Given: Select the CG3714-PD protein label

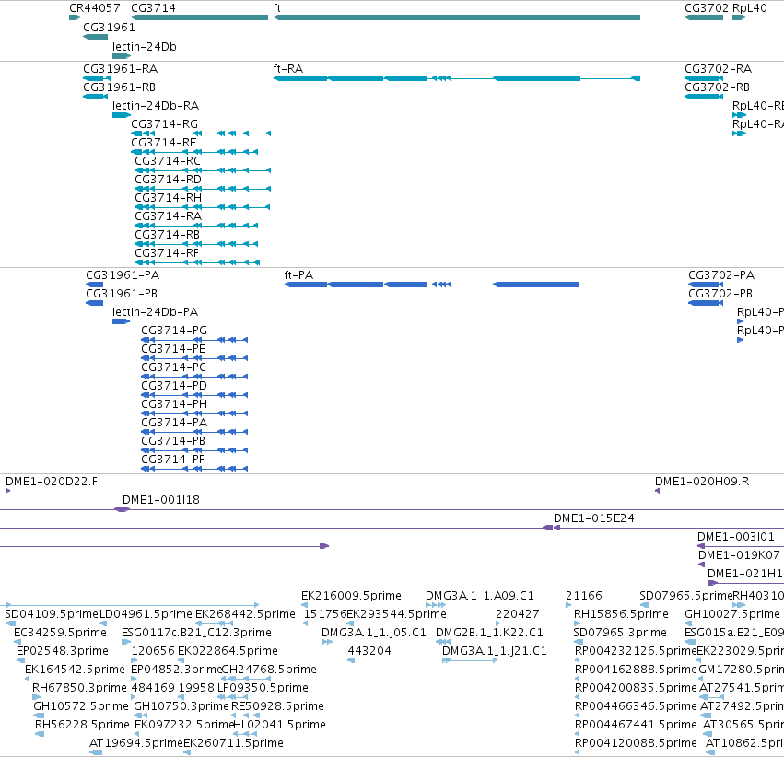Looking at the screenshot, I should tap(174, 386).
